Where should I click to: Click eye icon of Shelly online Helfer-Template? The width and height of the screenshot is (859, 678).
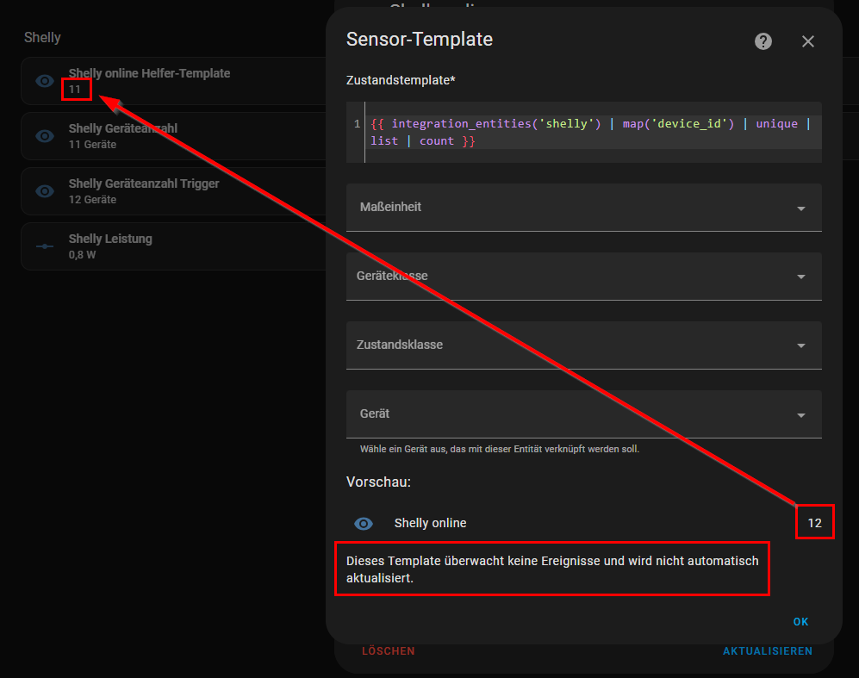point(45,81)
